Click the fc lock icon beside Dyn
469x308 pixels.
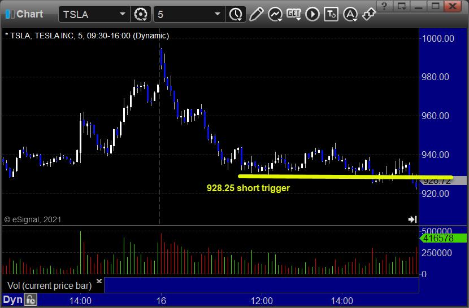click(x=31, y=300)
